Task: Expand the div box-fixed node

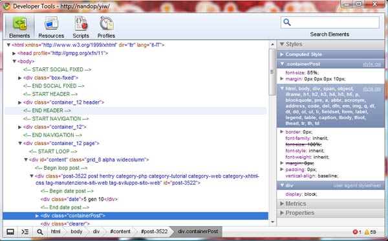Action: (20, 78)
